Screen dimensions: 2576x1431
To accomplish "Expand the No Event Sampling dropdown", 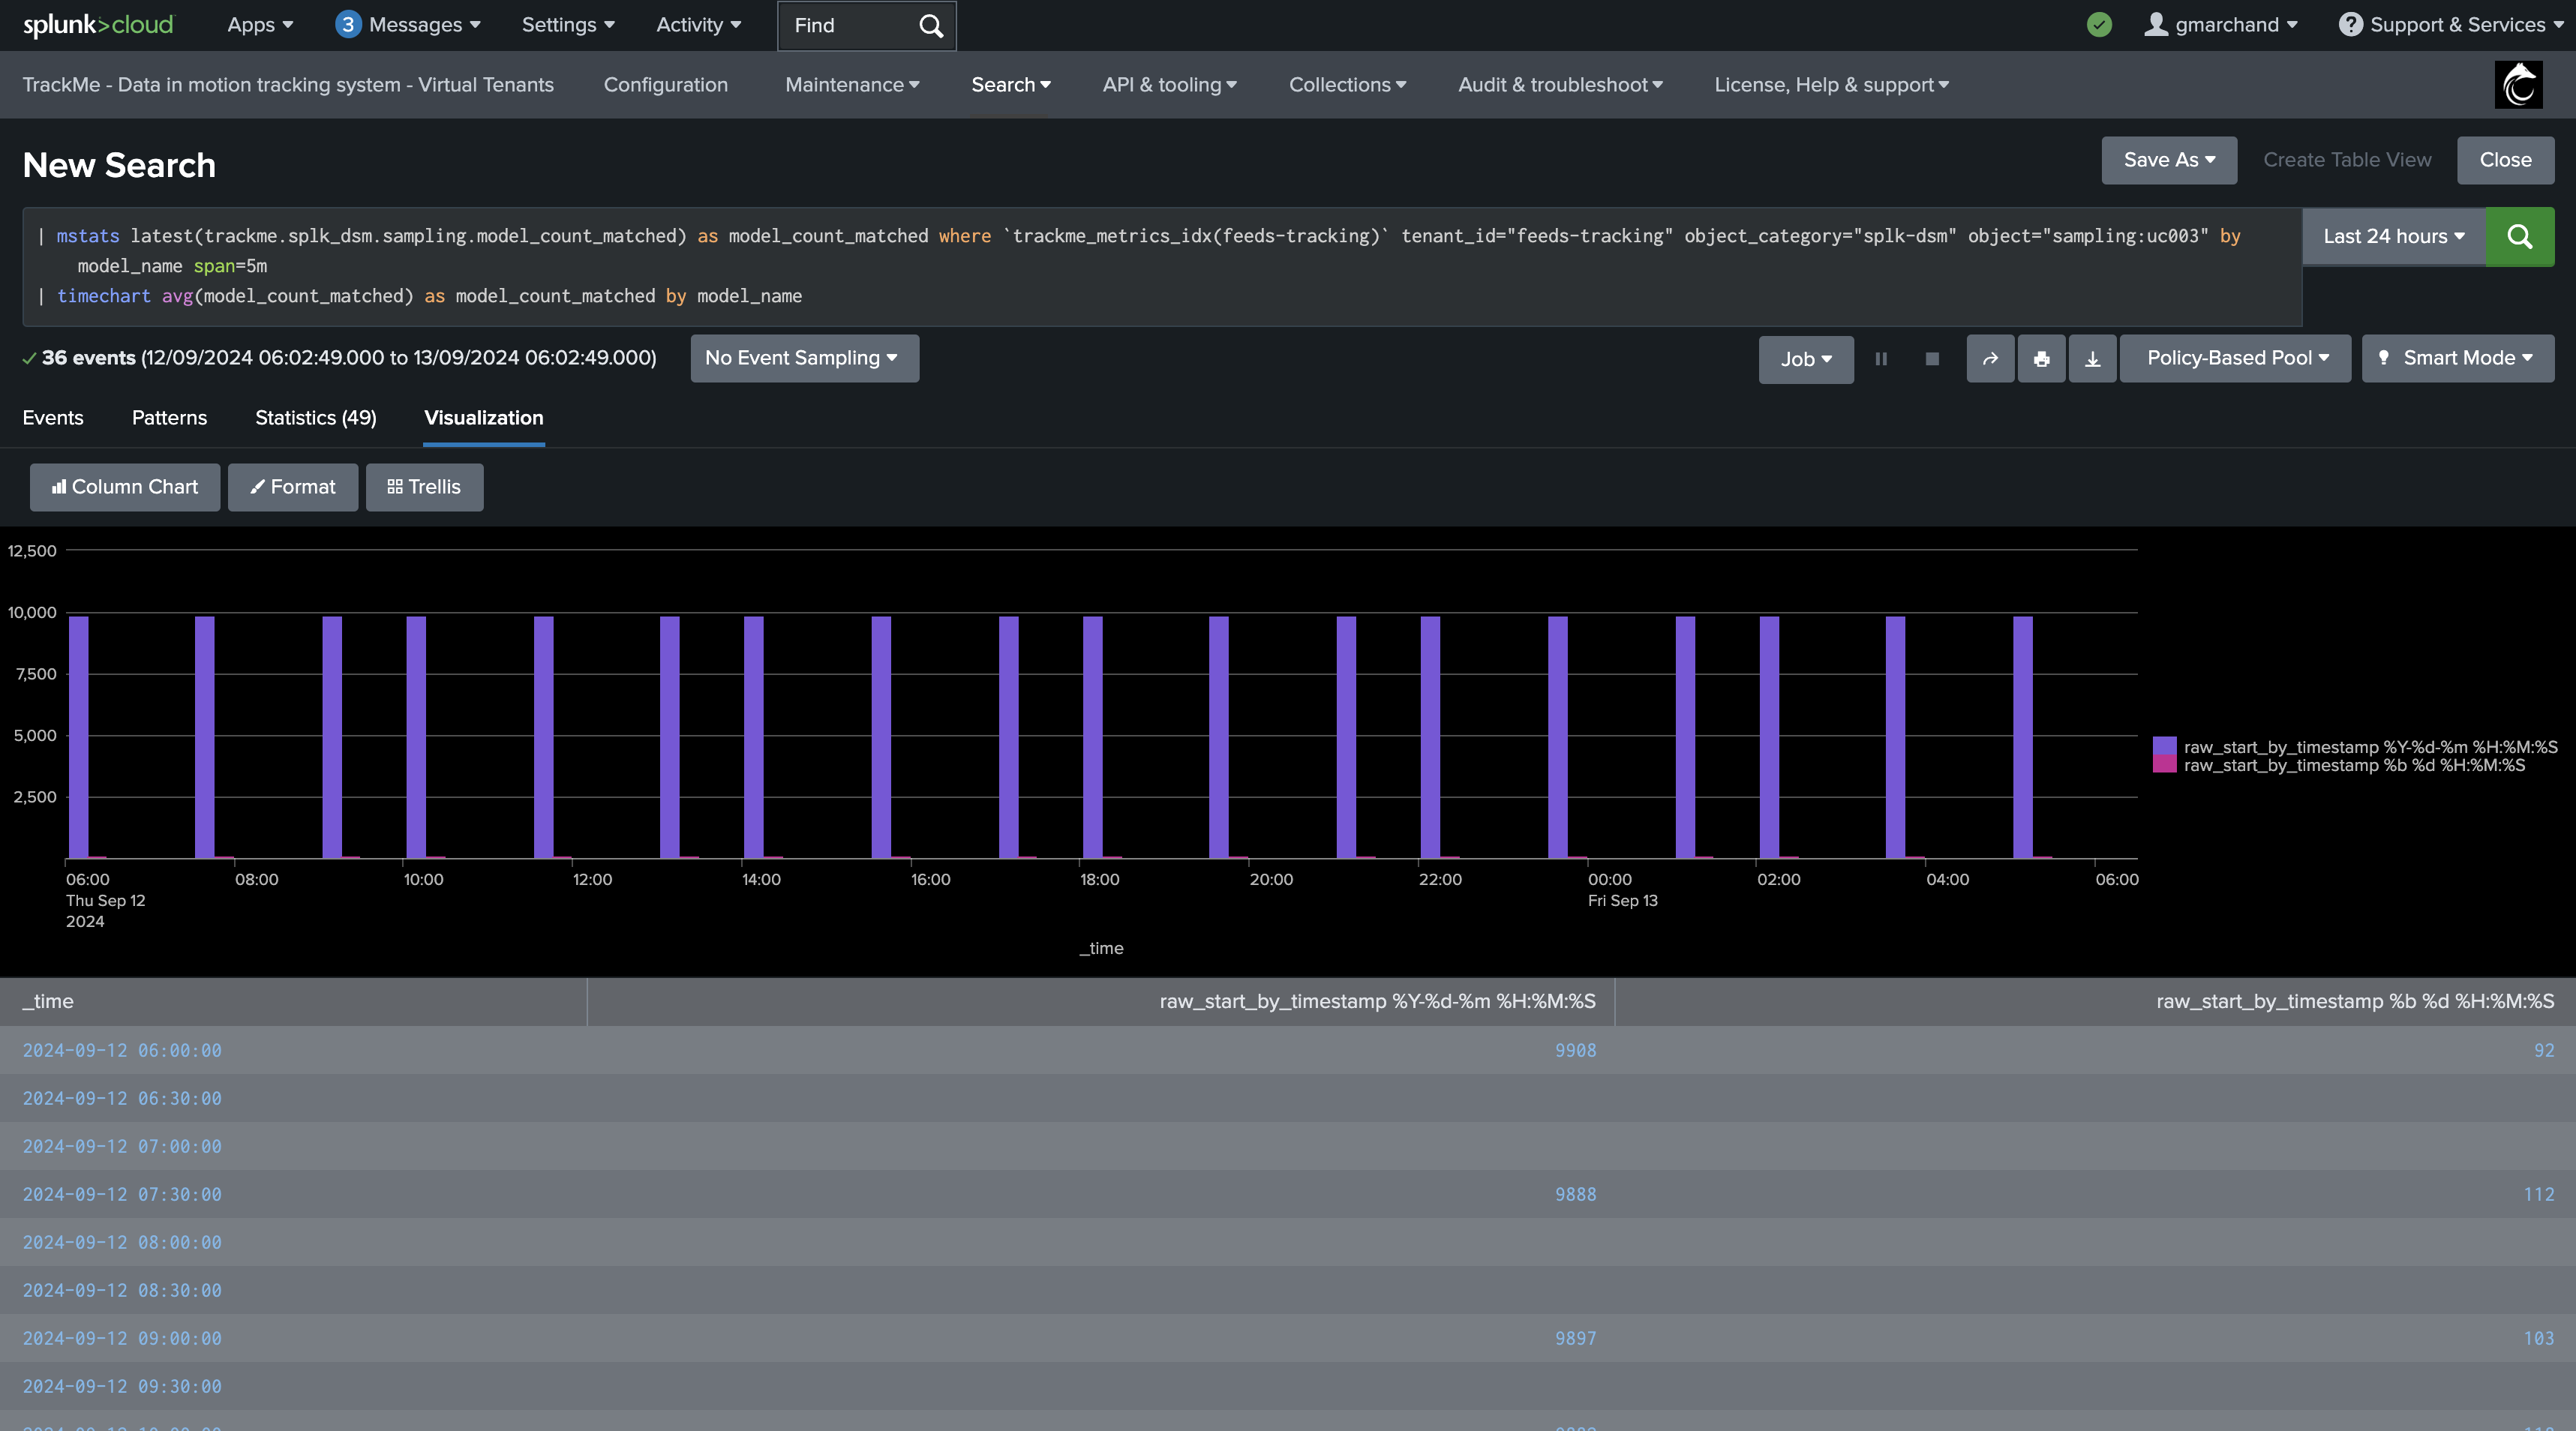I will [x=804, y=358].
